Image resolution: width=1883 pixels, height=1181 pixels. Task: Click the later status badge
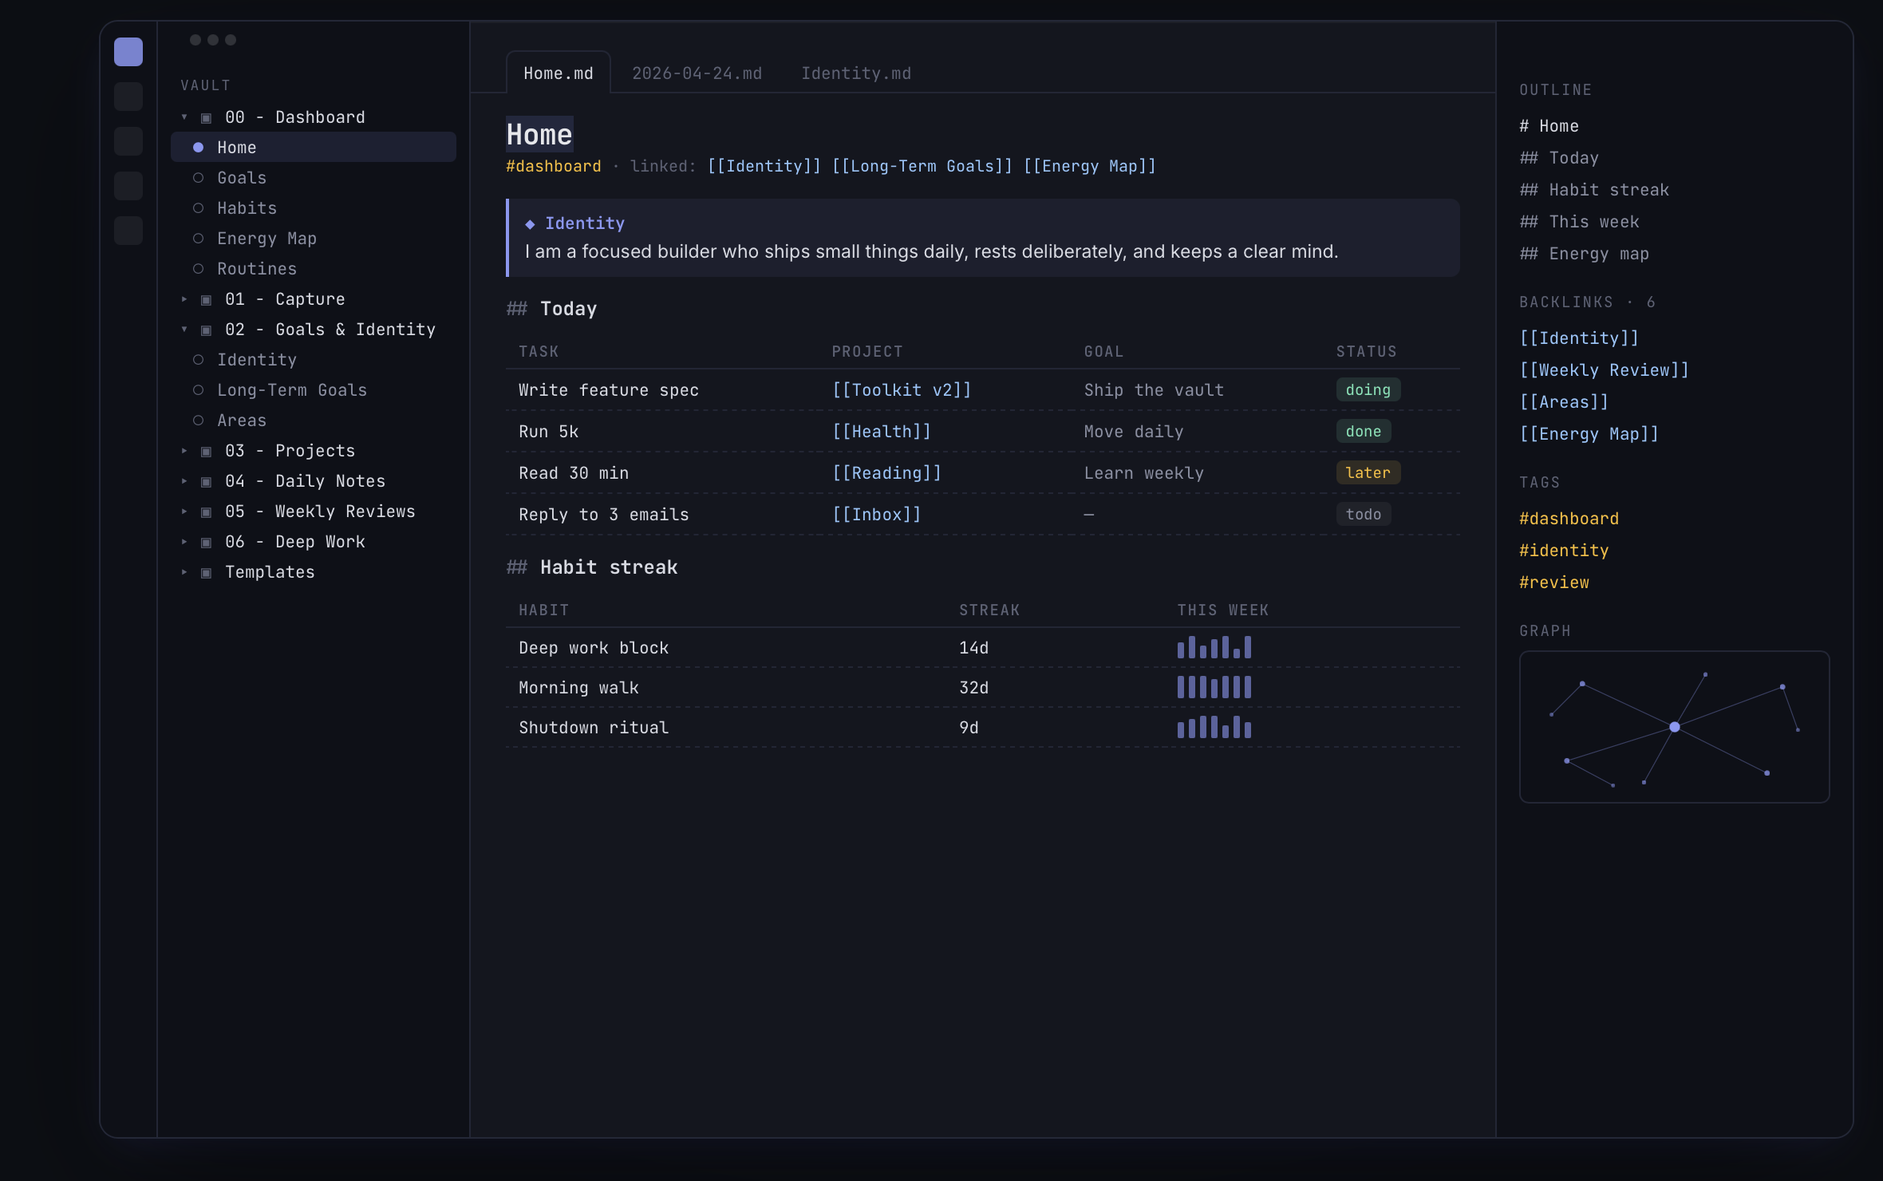point(1368,473)
